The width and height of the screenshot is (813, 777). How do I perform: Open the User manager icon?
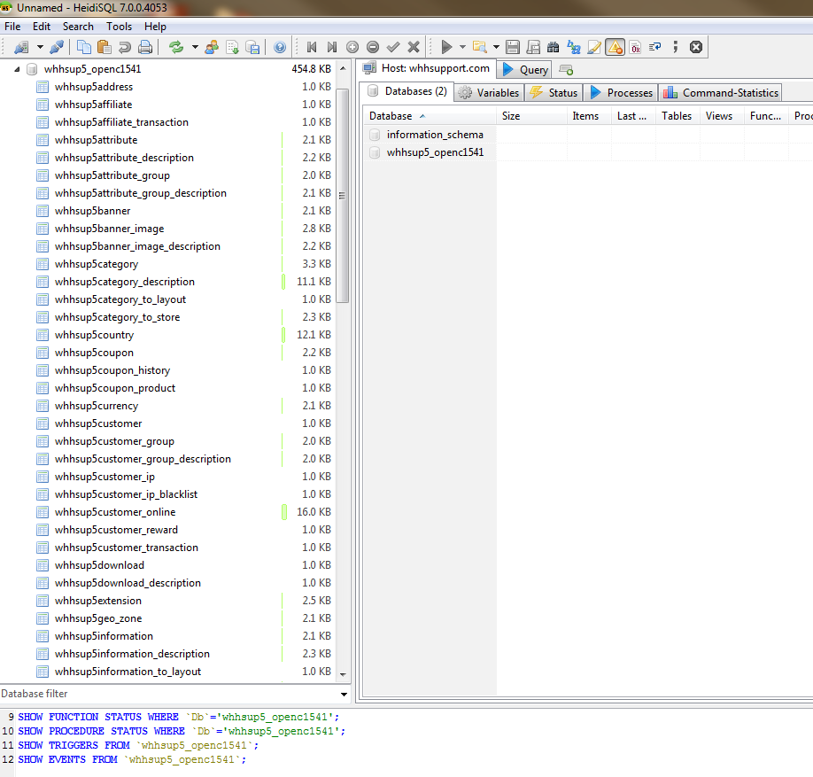(x=212, y=47)
